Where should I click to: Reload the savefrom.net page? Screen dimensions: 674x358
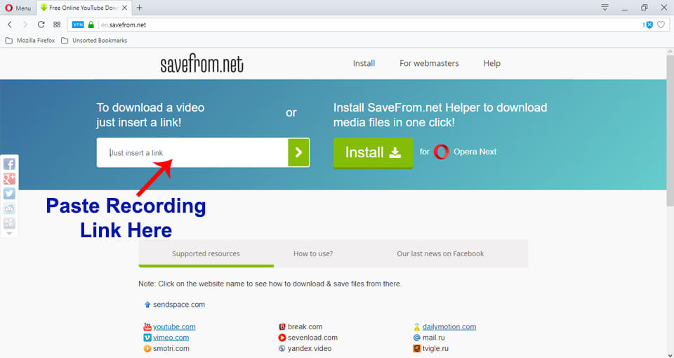(x=41, y=25)
